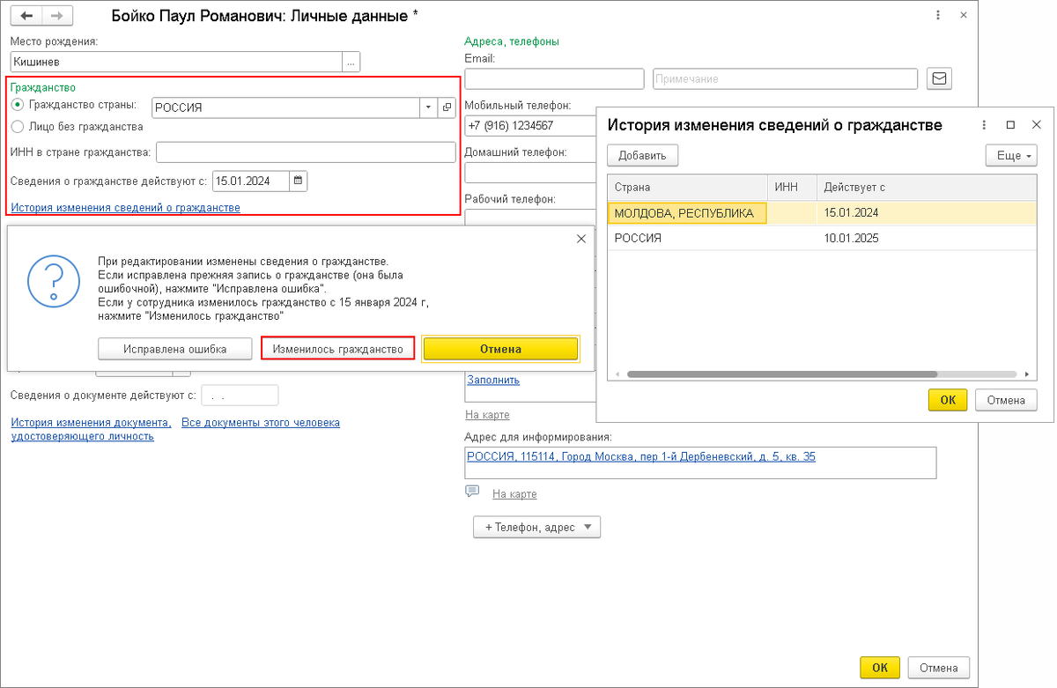Image resolution: width=1057 pixels, height=688 pixels.
Task: Click 'Сведения о документе действуют с' date field
Action: 240,396
